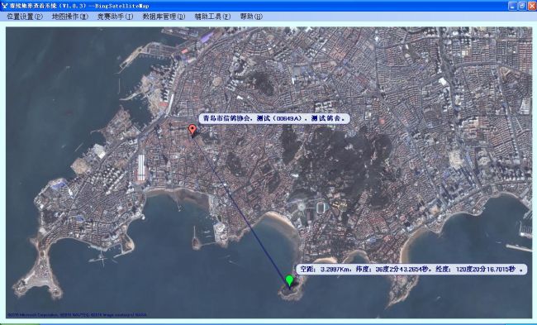Image resolution: width=537 pixels, height=325 pixels.
Task: Click the red location pin marker
Action: point(192,130)
